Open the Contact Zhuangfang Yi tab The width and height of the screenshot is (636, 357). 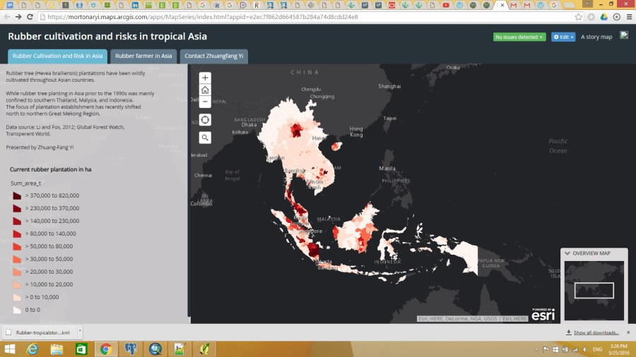click(213, 56)
